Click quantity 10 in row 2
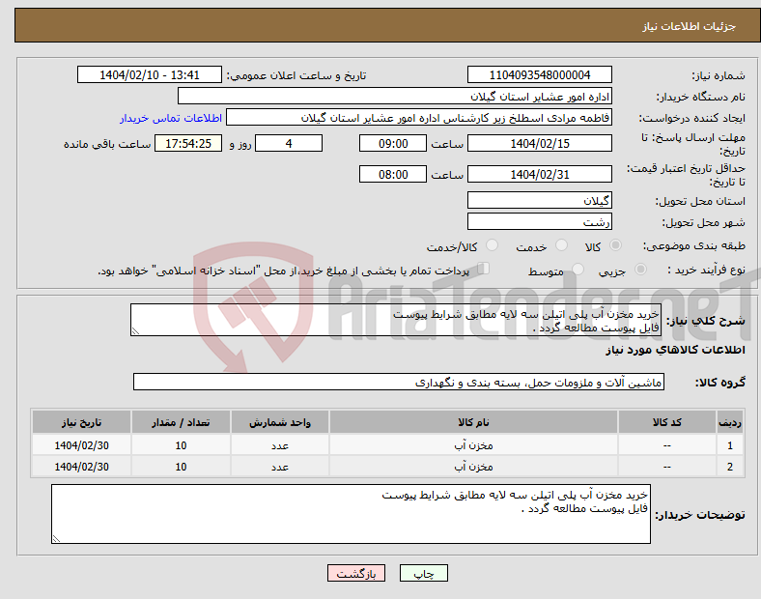The height and width of the screenshot is (599, 761). click(x=181, y=467)
